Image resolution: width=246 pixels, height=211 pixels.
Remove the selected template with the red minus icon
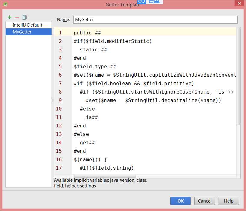click(x=17, y=17)
